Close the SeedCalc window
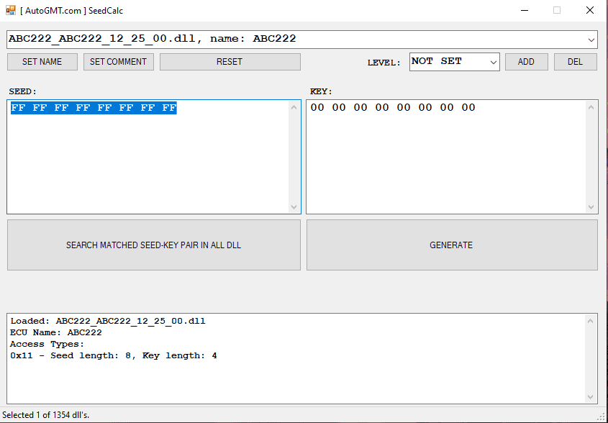Image resolution: width=608 pixels, height=423 pixels. point(590,11)
